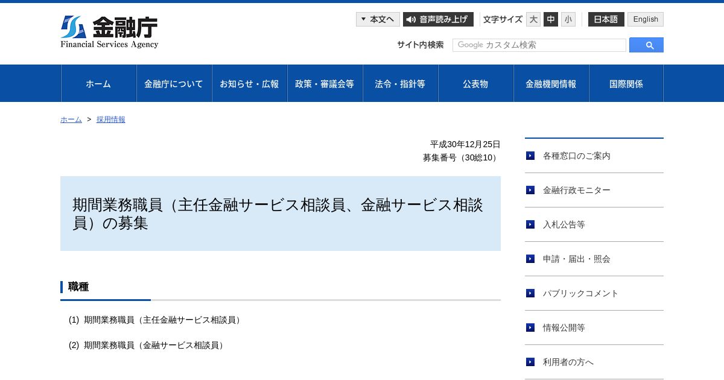Screen dimensions: 724x380
Task: Skip to main content via 本文へ
Action: point(378,19)
